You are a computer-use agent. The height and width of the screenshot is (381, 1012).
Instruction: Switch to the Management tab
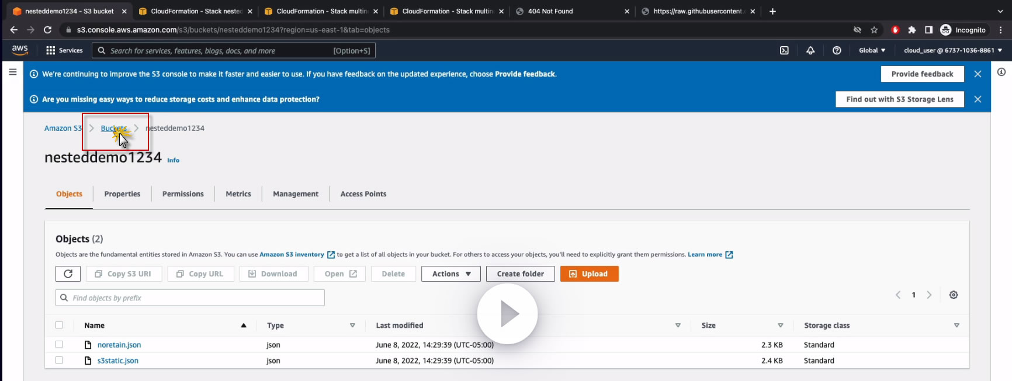click(x=296, y=194)
